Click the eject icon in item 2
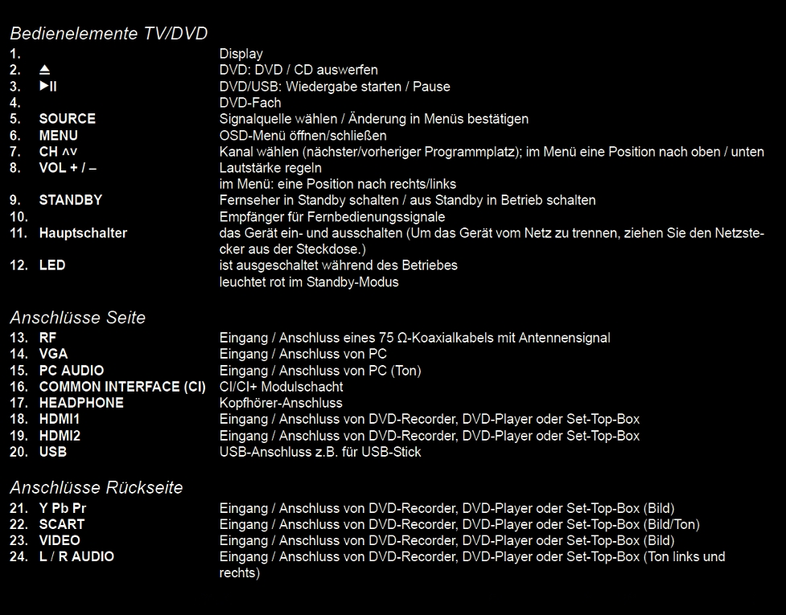Viewport: 786px width, 615px height. tap(44, 70)
